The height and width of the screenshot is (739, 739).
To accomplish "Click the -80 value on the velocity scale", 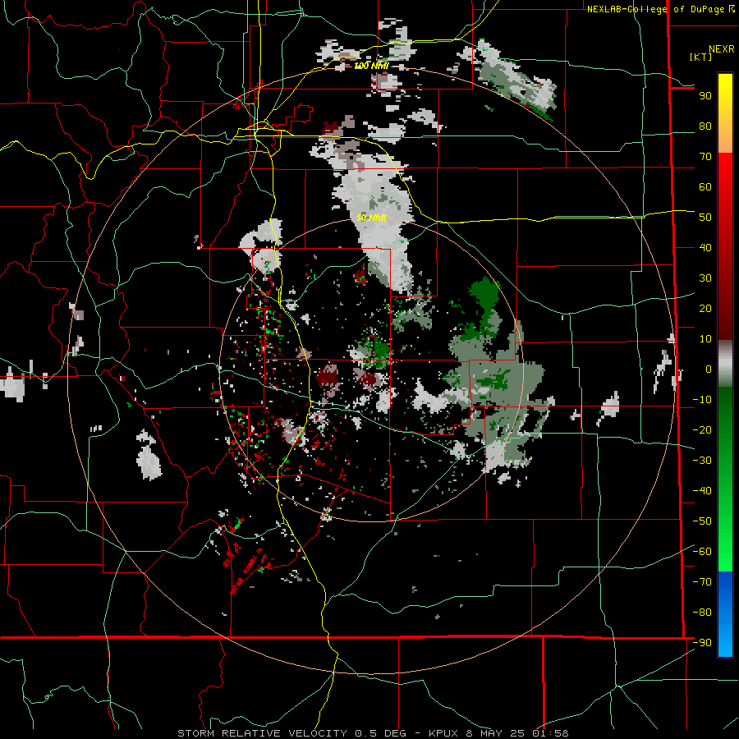I will (702, 613).
